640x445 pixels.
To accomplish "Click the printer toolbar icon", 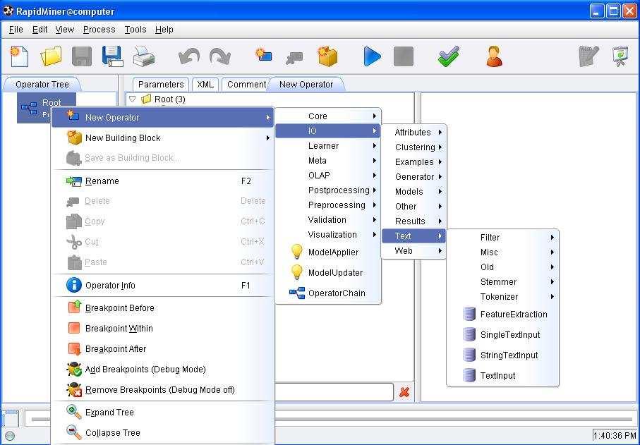I will click(144, 56).
